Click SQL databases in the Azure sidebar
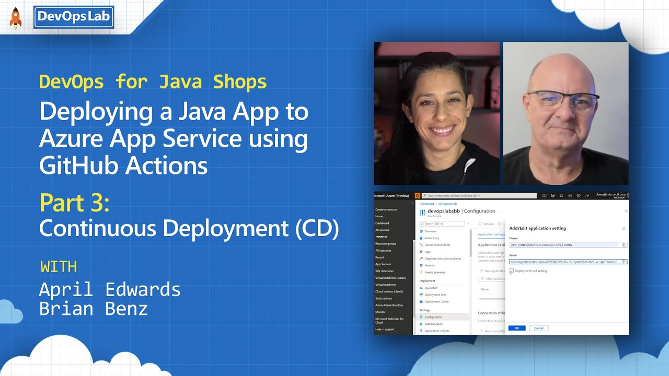Viewport: 669px width, 376px height. [385, 271]
